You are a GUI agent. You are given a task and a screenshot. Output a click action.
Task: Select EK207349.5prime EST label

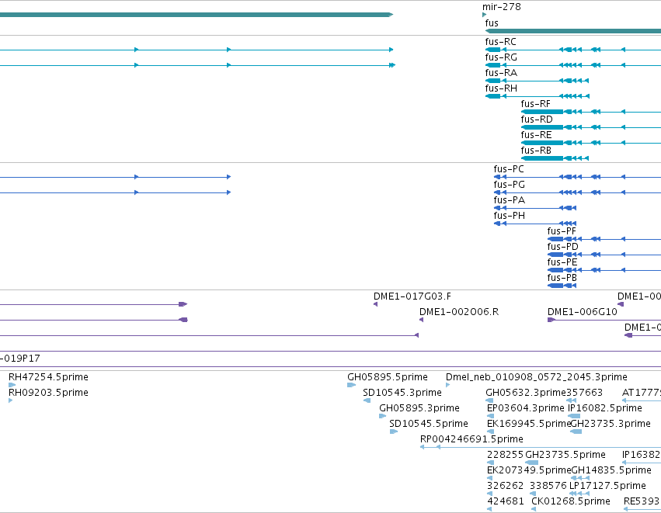529,470
